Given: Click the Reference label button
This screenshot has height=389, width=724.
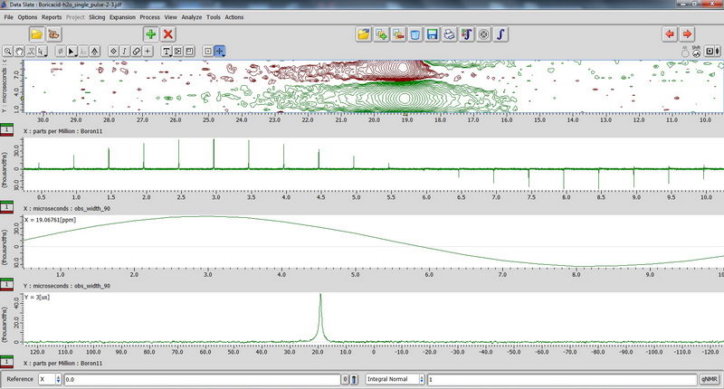Looking at the screenshot, I should click(18, 380).
